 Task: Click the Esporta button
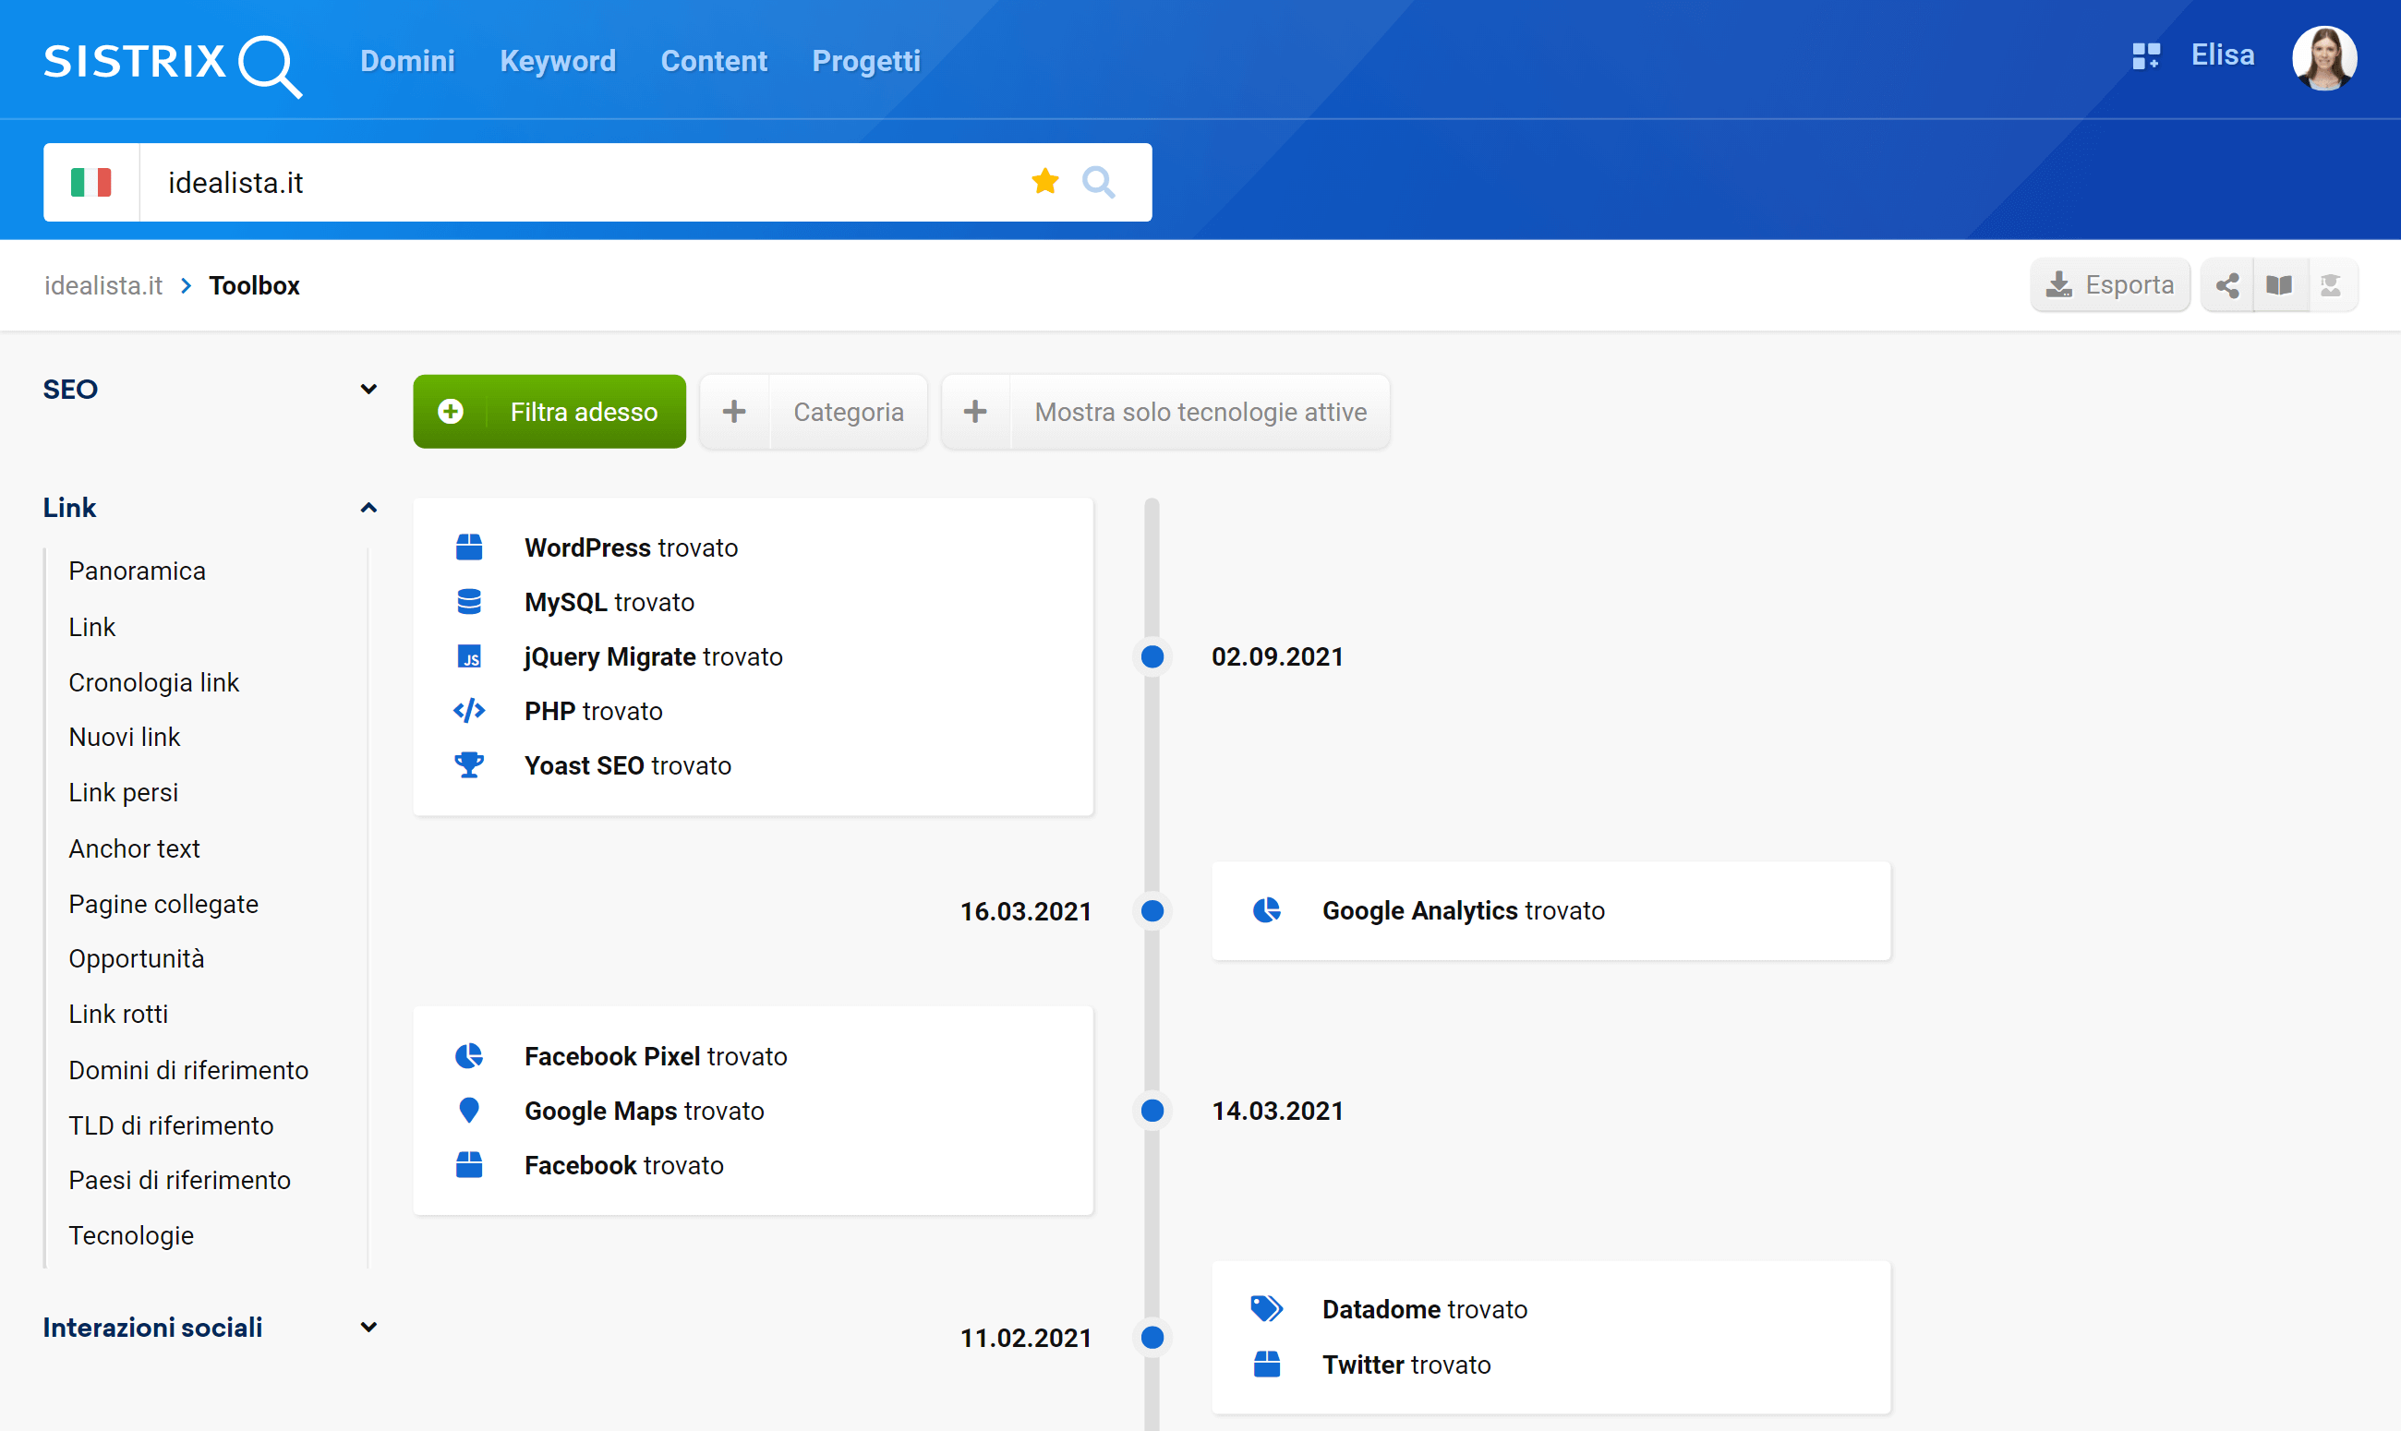(x=2111, y=285)
